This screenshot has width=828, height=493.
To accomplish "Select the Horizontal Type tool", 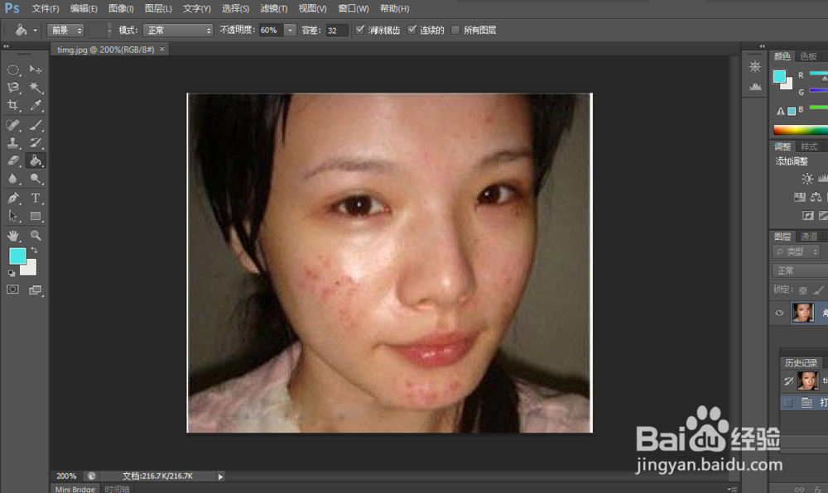I will click(x=36, y=199).
